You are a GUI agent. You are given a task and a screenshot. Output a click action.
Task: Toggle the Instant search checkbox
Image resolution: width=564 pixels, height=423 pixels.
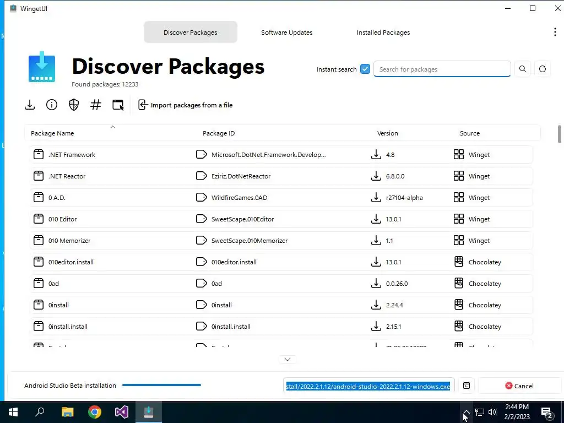click(x=365, y=69)
